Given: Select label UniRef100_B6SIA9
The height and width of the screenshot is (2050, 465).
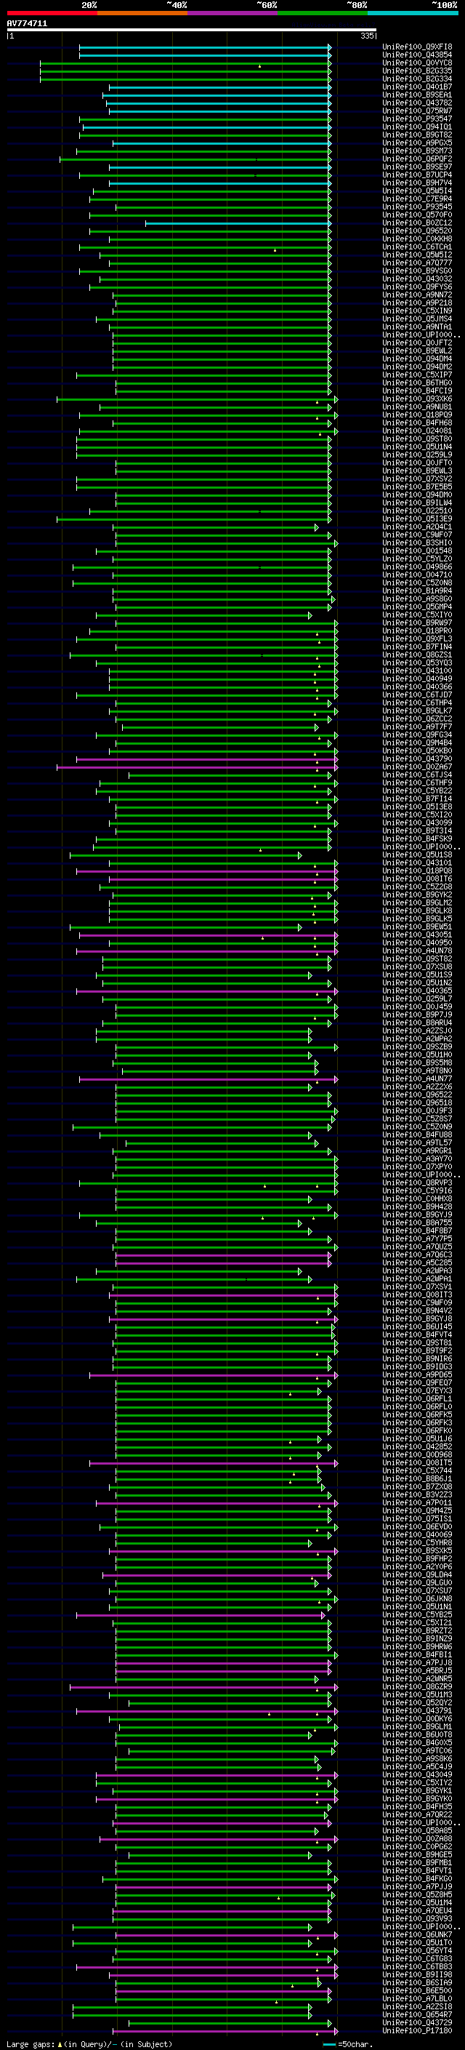Looking at the screenshot, I should [417, 1982].
